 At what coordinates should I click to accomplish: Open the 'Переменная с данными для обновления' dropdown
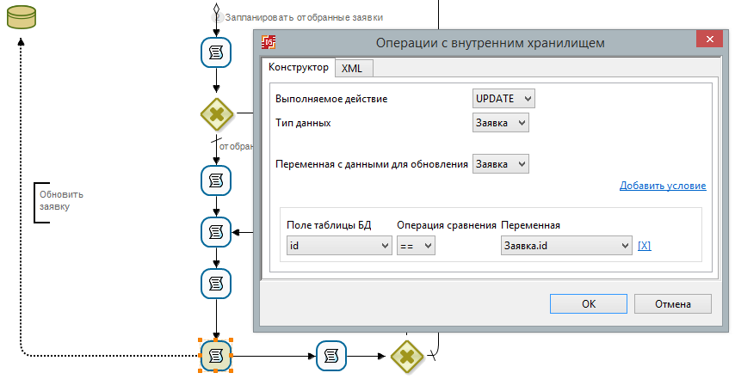pyautogui.click(x=501, y=163)
